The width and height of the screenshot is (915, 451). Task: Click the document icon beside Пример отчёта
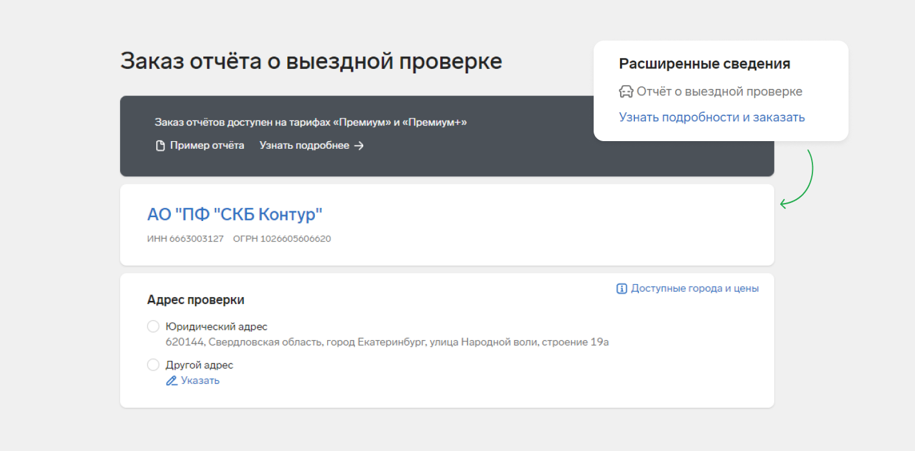tap(161, 146)
